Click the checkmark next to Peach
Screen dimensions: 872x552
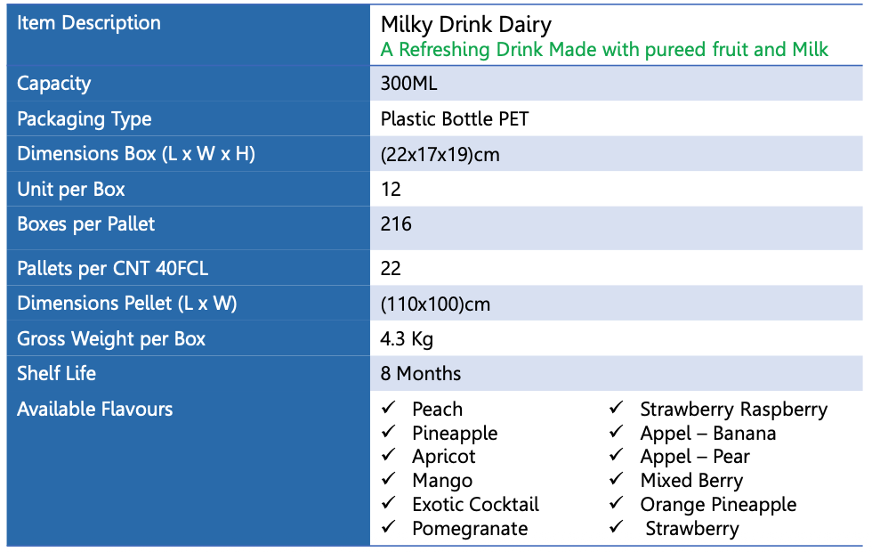tap(388, 408)
